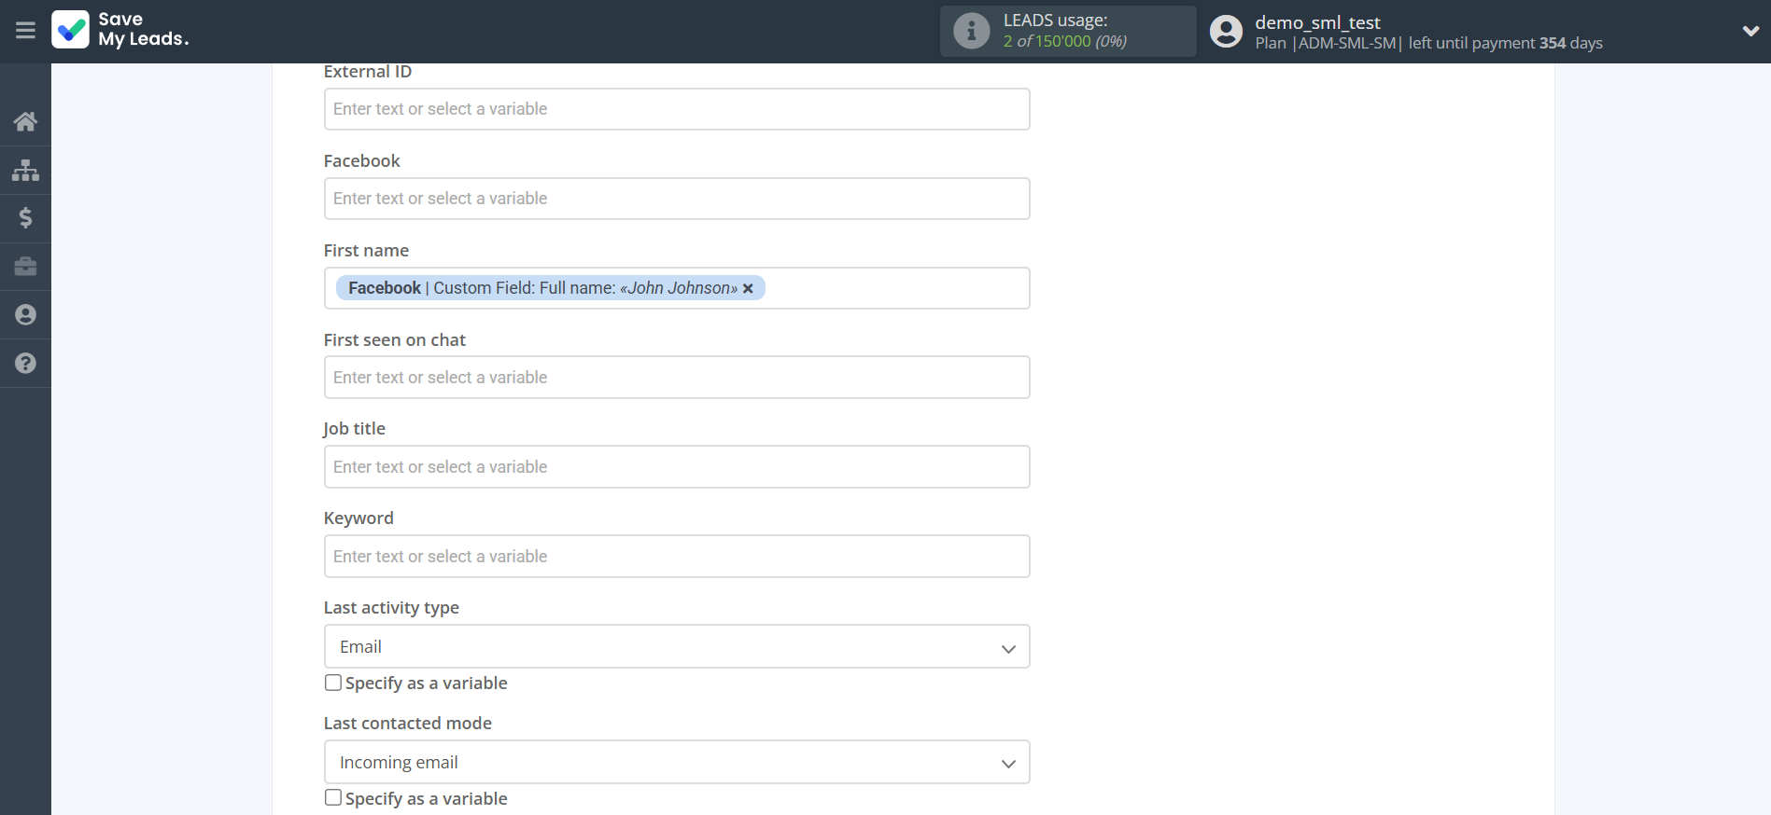Focus the External ID input field
This screenshot has width=1771, height=815.
[x=676, y=109]
